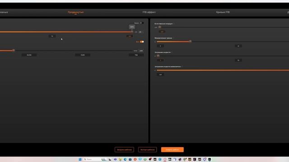Click the Механическое трение slider handle

click(190, 41)
